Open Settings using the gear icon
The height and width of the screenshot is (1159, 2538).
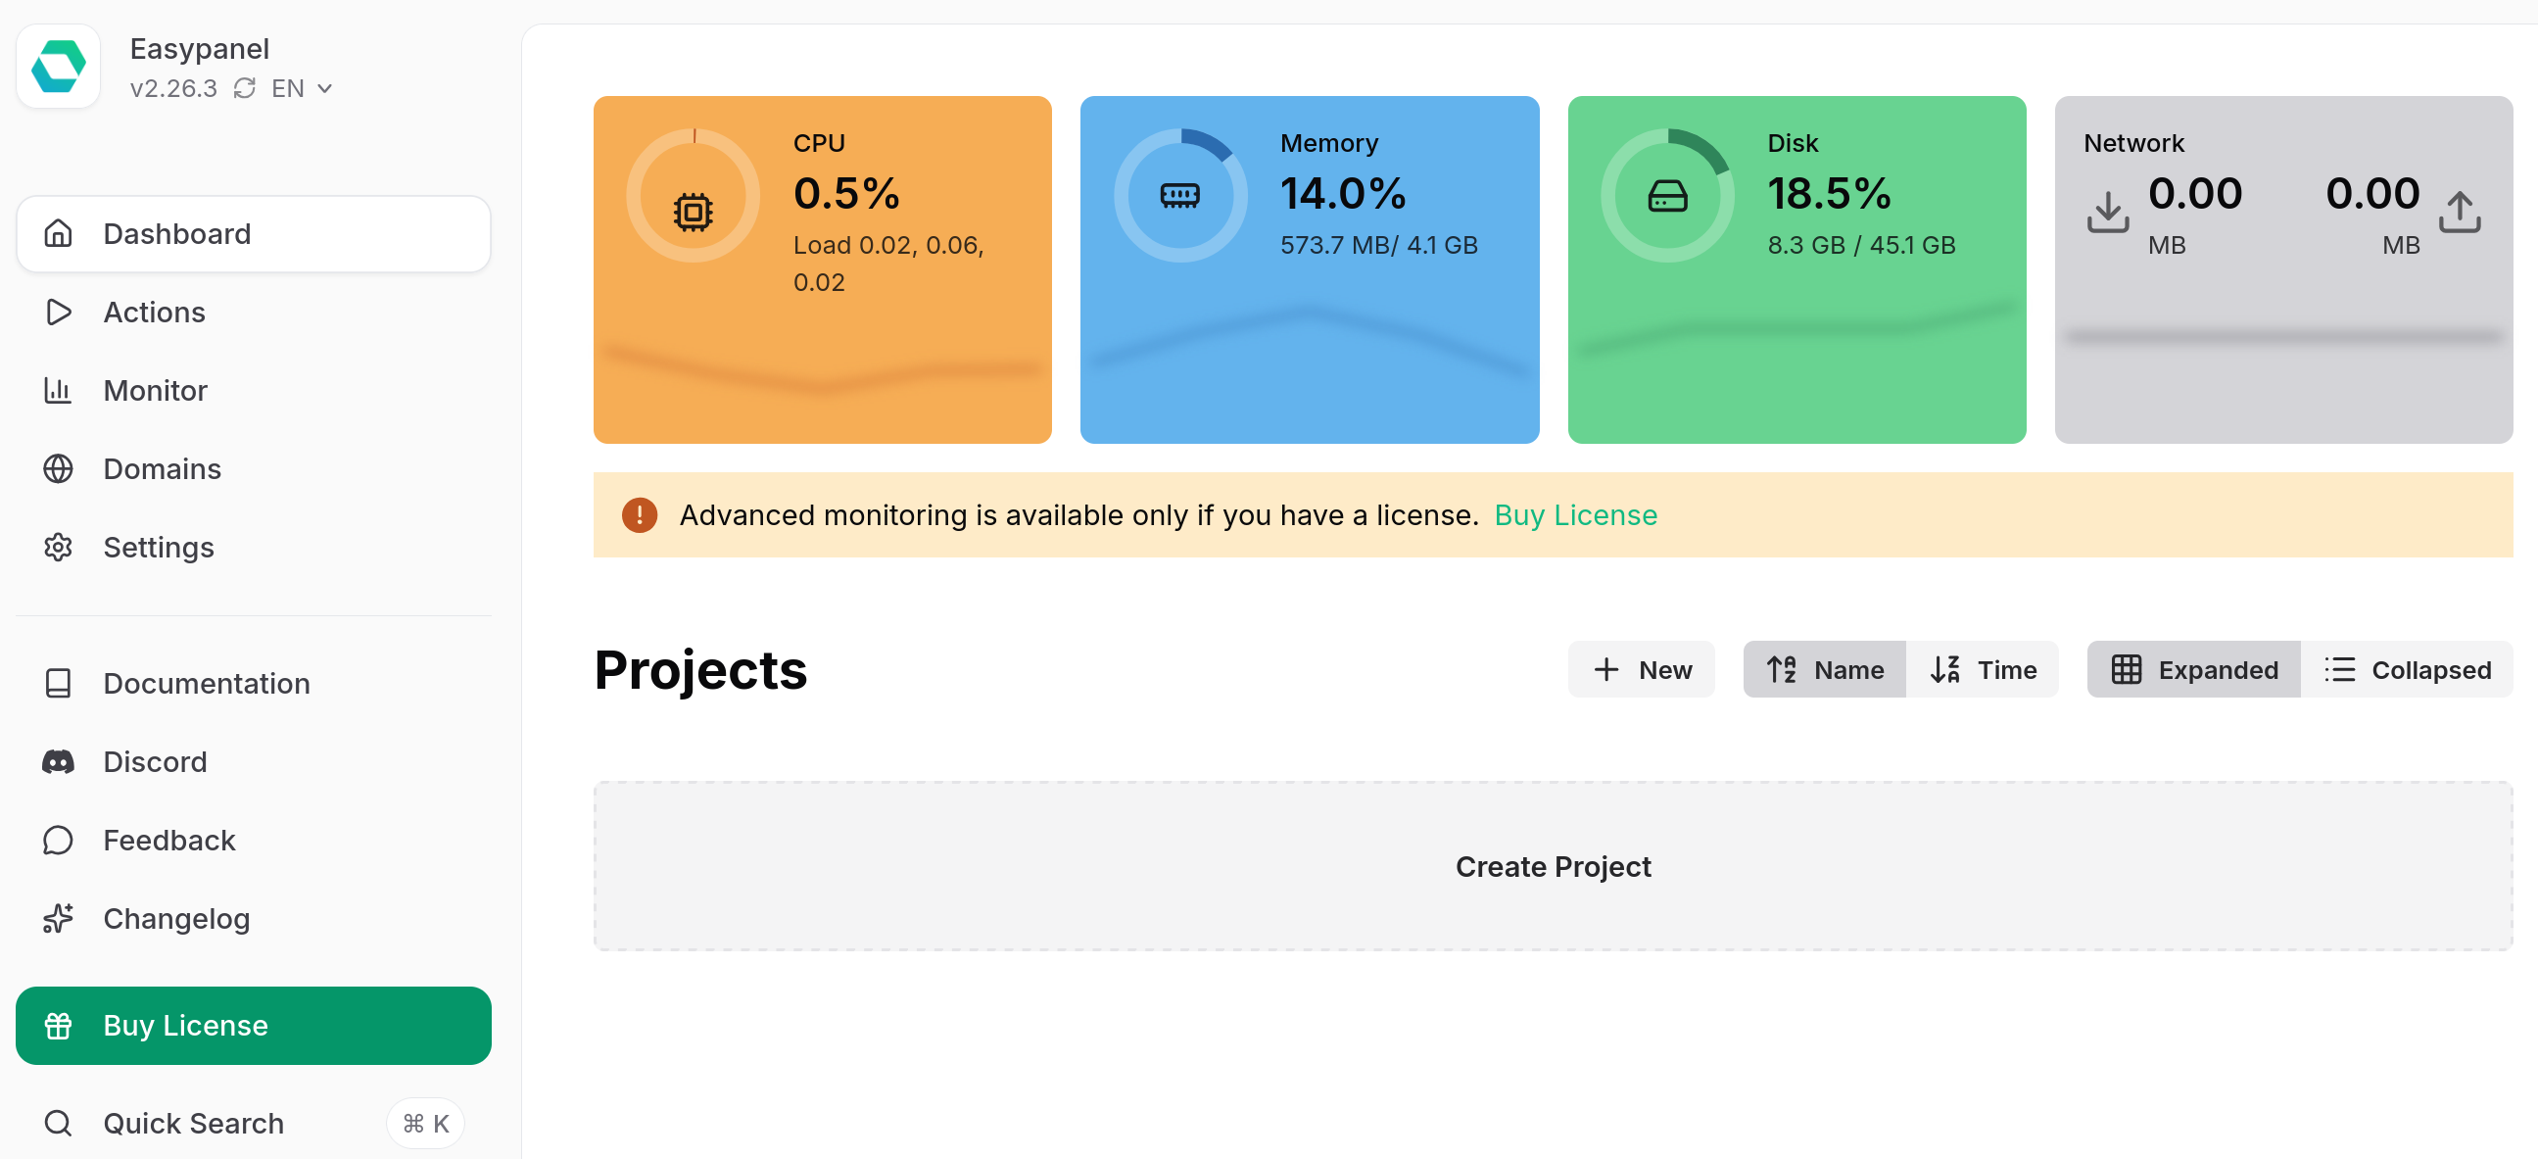point(59,547)
